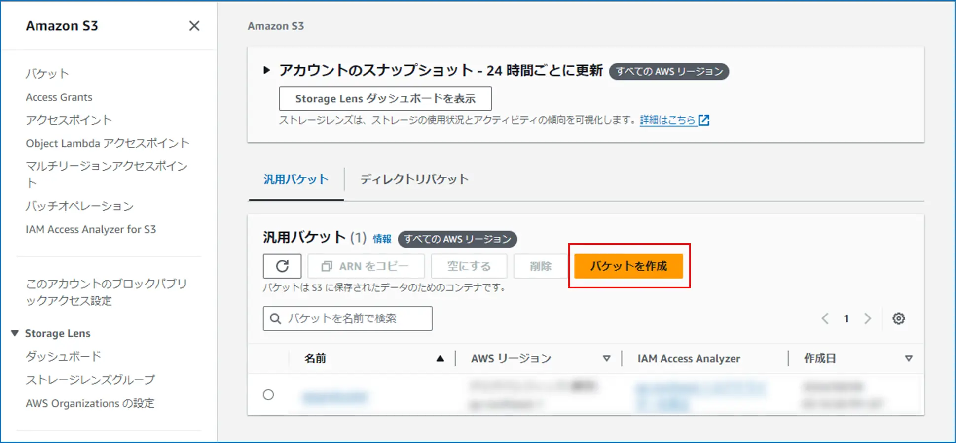Open Storage Lens ダッシュボード sidebar item
Screen dimensions: 956x443
pos(63,356)
